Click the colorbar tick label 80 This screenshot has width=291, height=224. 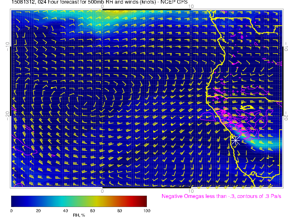point(120,211)
